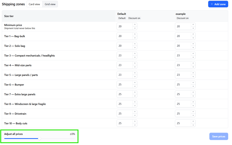Screen dimensions: 232x145
Task: Click Shipment total never below this note
Action: click(19, 28)
